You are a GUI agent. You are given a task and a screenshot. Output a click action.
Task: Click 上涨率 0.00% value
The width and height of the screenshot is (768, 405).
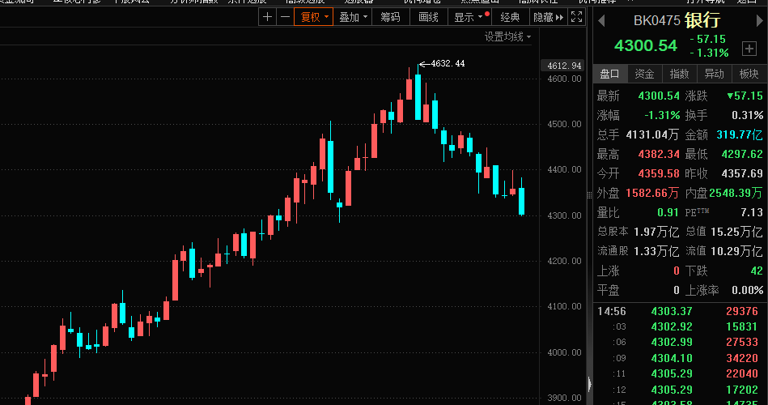(748, 290)
